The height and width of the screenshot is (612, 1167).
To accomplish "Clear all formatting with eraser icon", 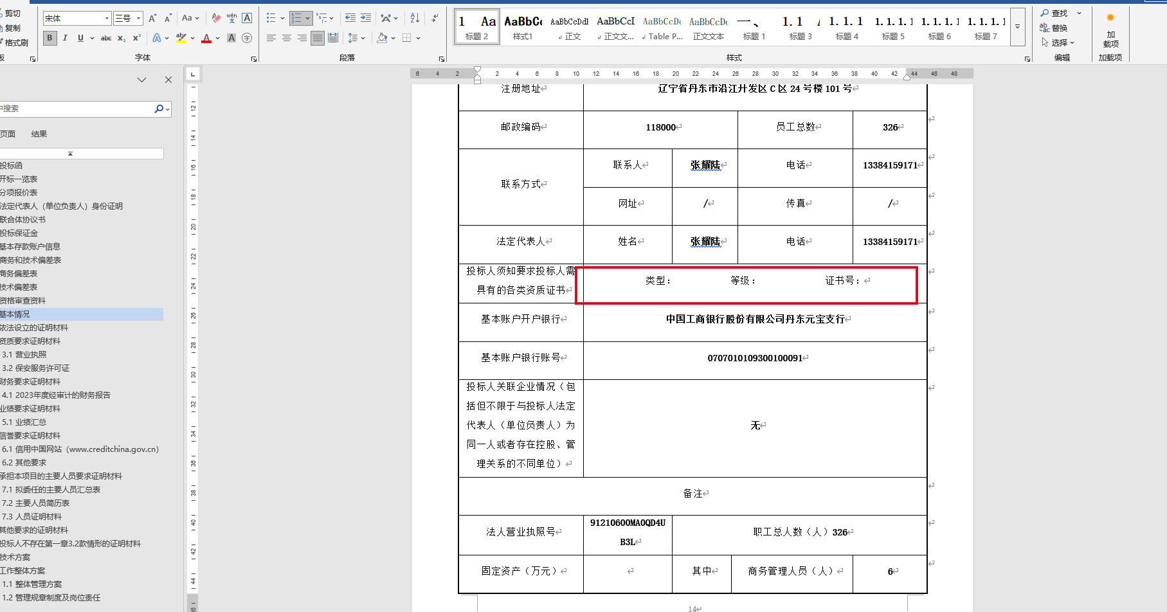I will point(216,19).
